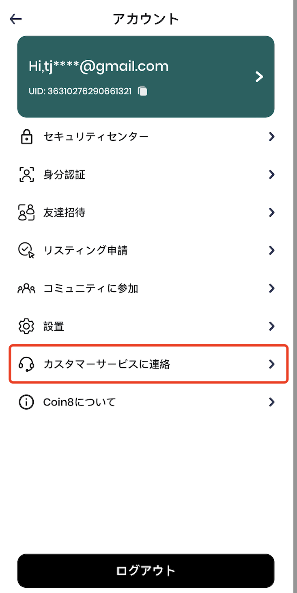Expand the 友達招待 row chevron

click(272, 213)
